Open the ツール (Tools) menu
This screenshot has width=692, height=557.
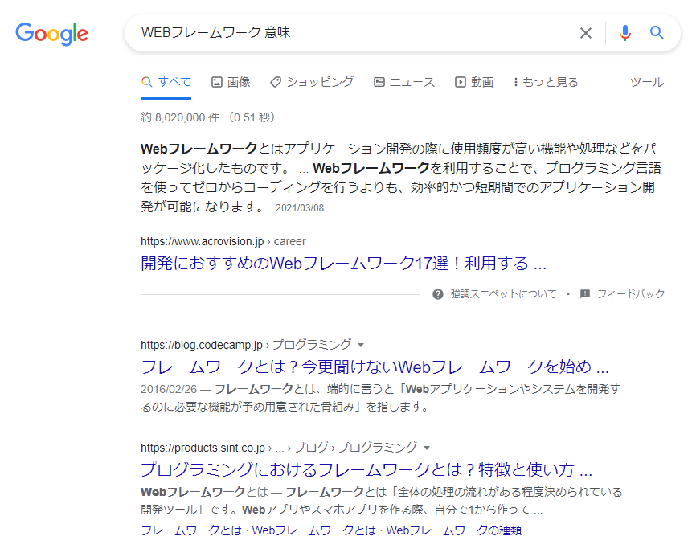pyautogui.click(x=647, y=81)
